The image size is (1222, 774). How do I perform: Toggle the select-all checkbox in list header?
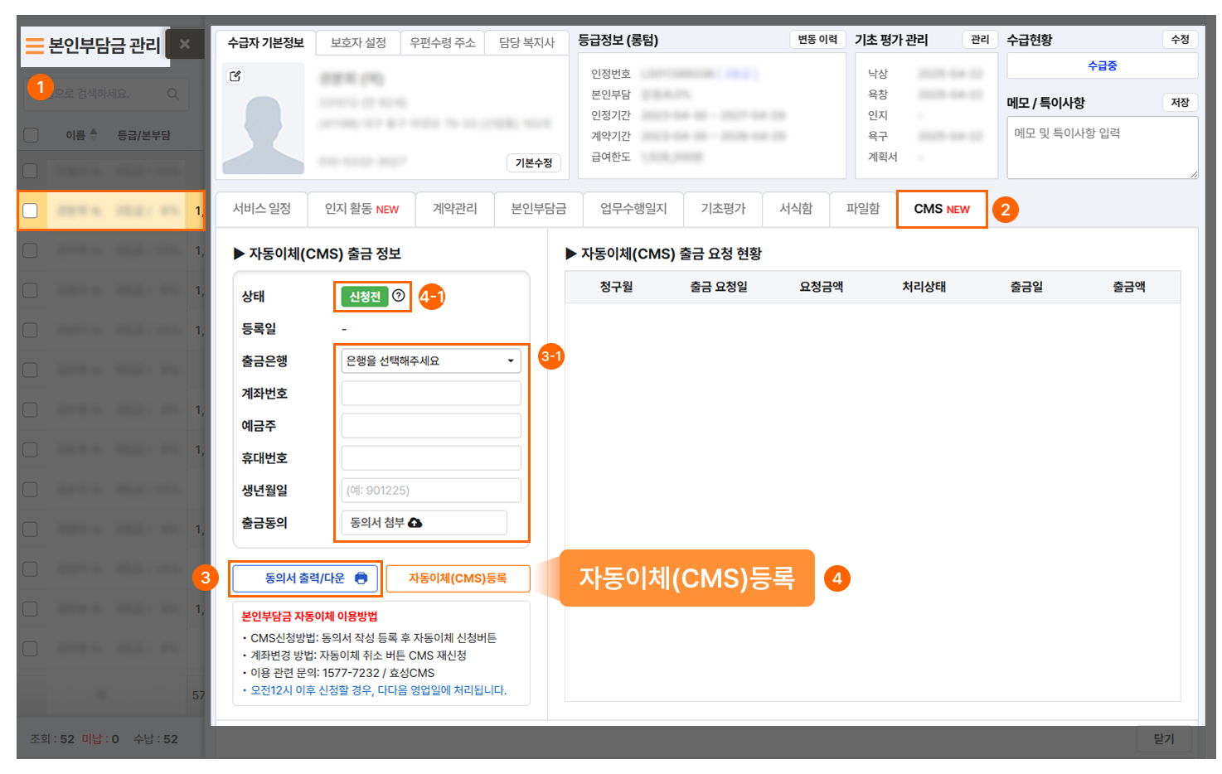[31, 135]
